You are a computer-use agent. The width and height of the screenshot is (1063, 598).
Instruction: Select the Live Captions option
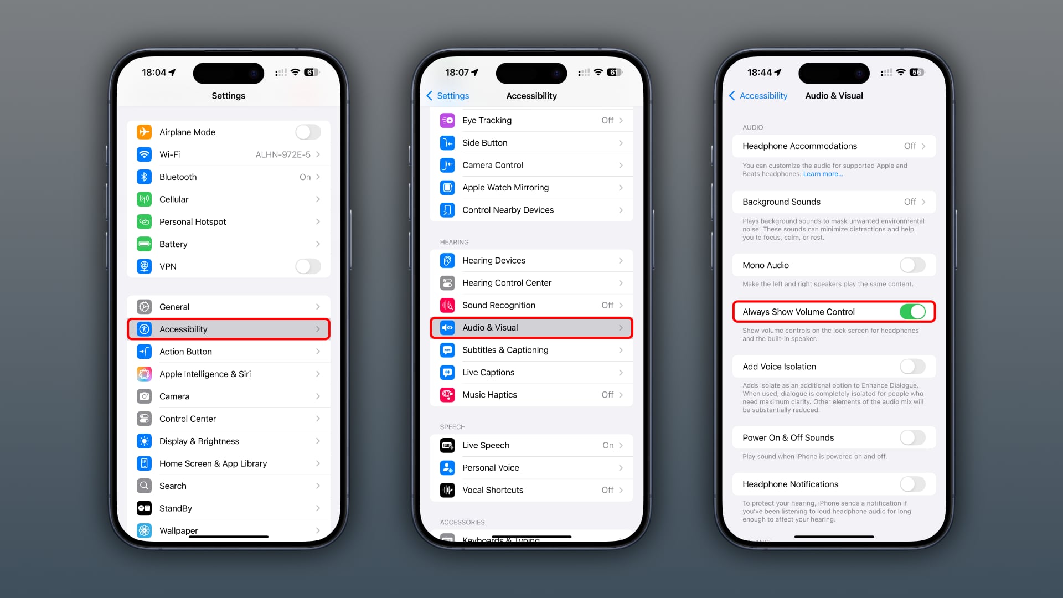pyautogui.click(x=531, y=372)
